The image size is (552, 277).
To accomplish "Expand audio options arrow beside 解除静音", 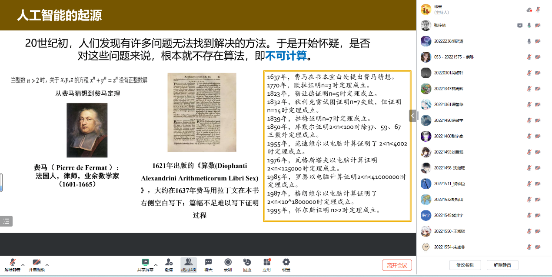I will [23, 264].
